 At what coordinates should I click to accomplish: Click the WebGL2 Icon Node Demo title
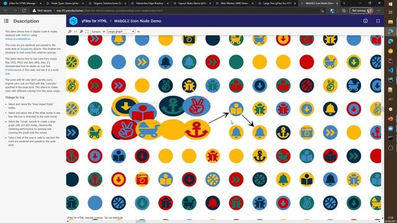[138, 21]
